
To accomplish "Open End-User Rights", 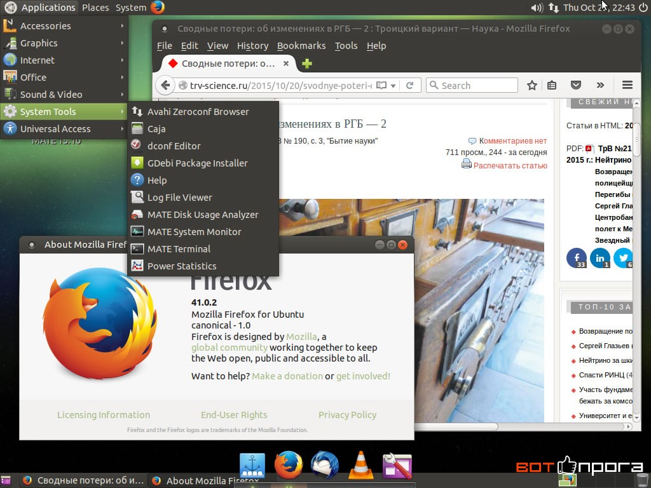I will click(x=234, y=415).
